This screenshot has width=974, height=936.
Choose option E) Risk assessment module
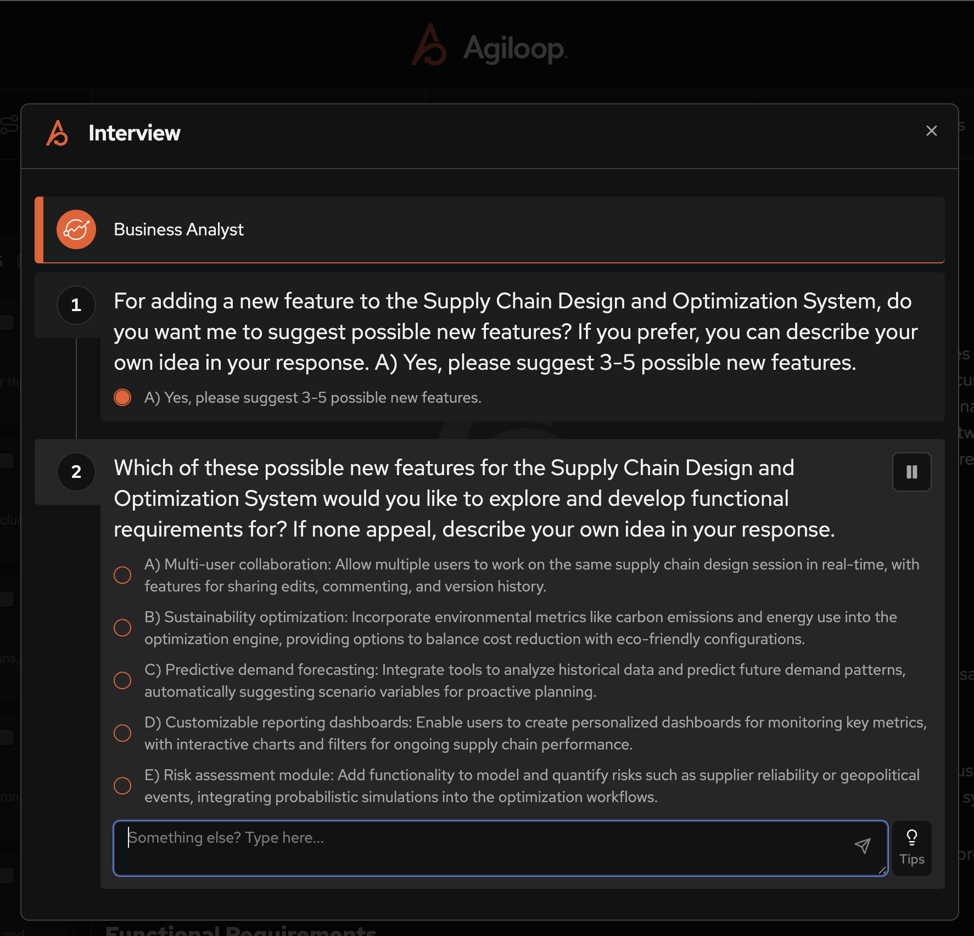(x=122, y=786)
